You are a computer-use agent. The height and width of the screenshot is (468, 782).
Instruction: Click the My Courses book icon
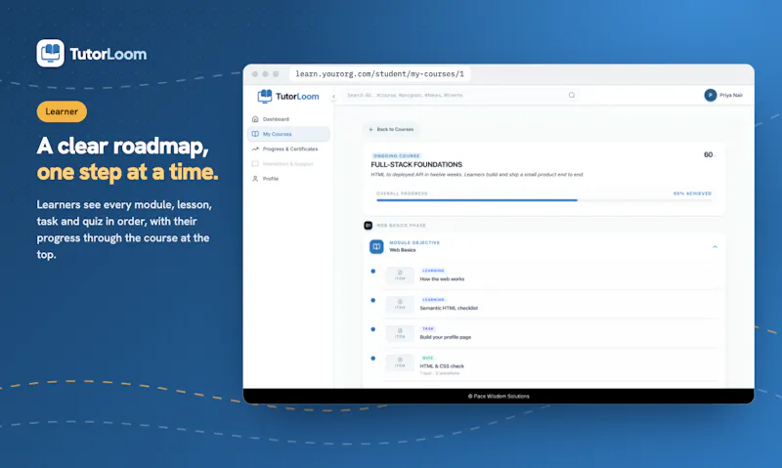click(255, 134)
